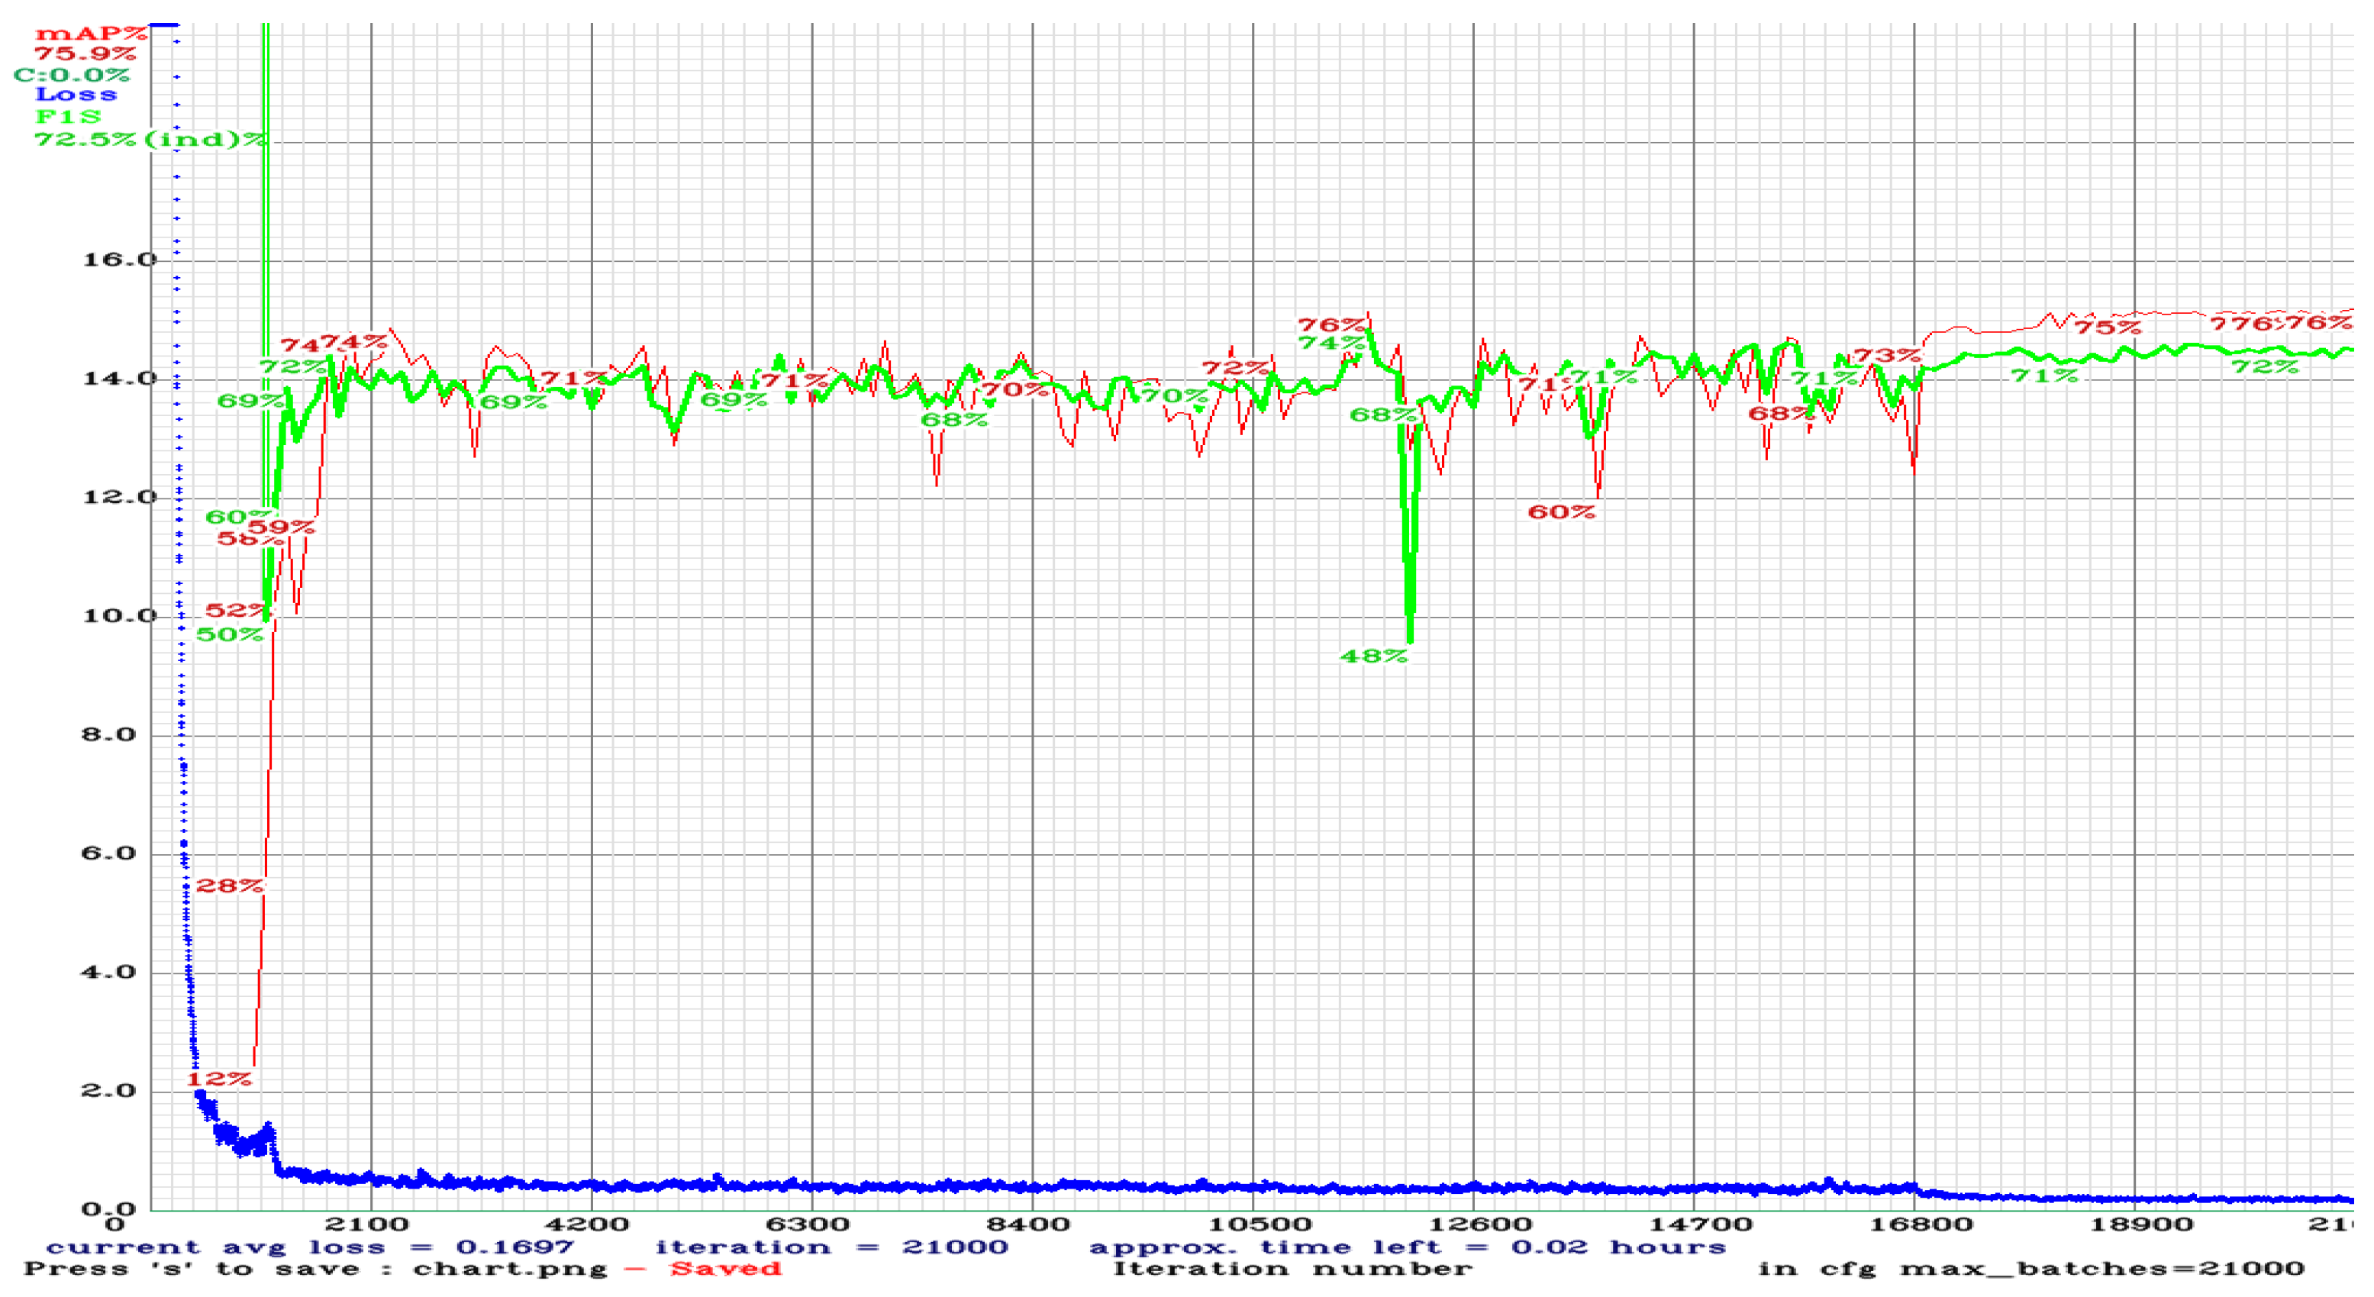Click the red 12% mAP label
Image resolution: width=2374 pixels, height=1297 pixels.
(x=218, y=1079)
